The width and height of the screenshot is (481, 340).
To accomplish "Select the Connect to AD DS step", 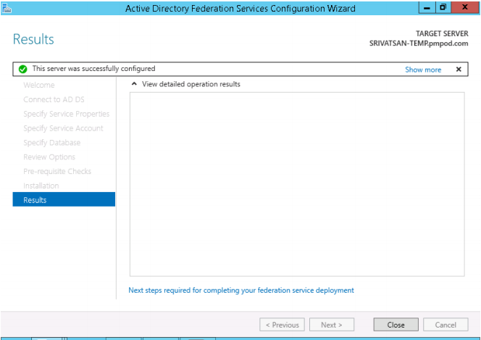I will click(x=54, y=99).
